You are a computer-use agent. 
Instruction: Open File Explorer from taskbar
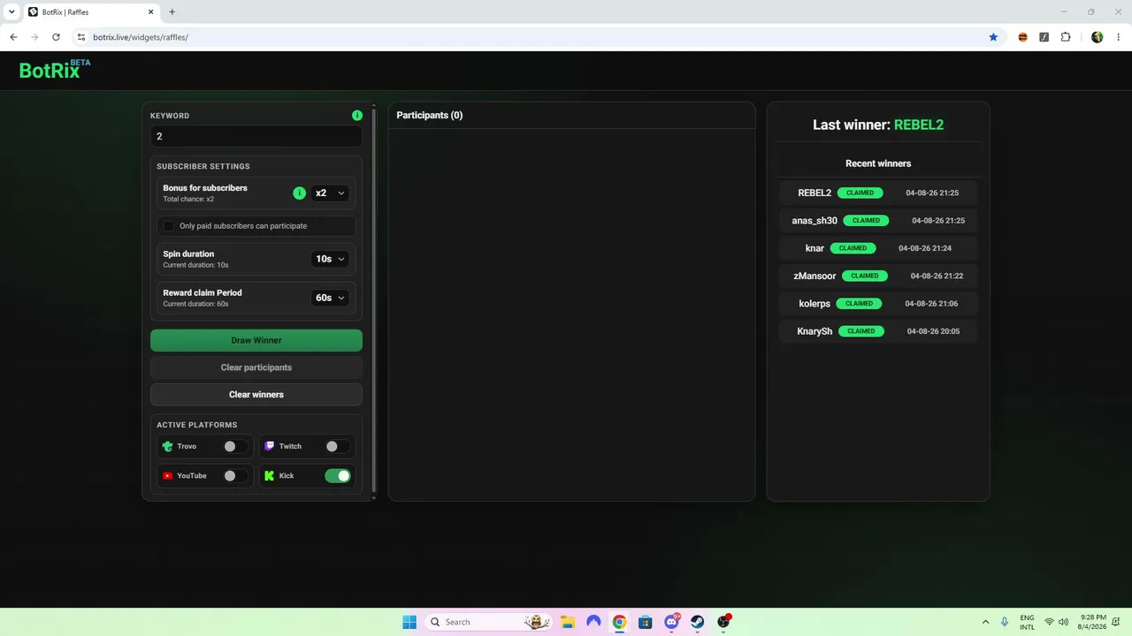[x=568, y=622]
